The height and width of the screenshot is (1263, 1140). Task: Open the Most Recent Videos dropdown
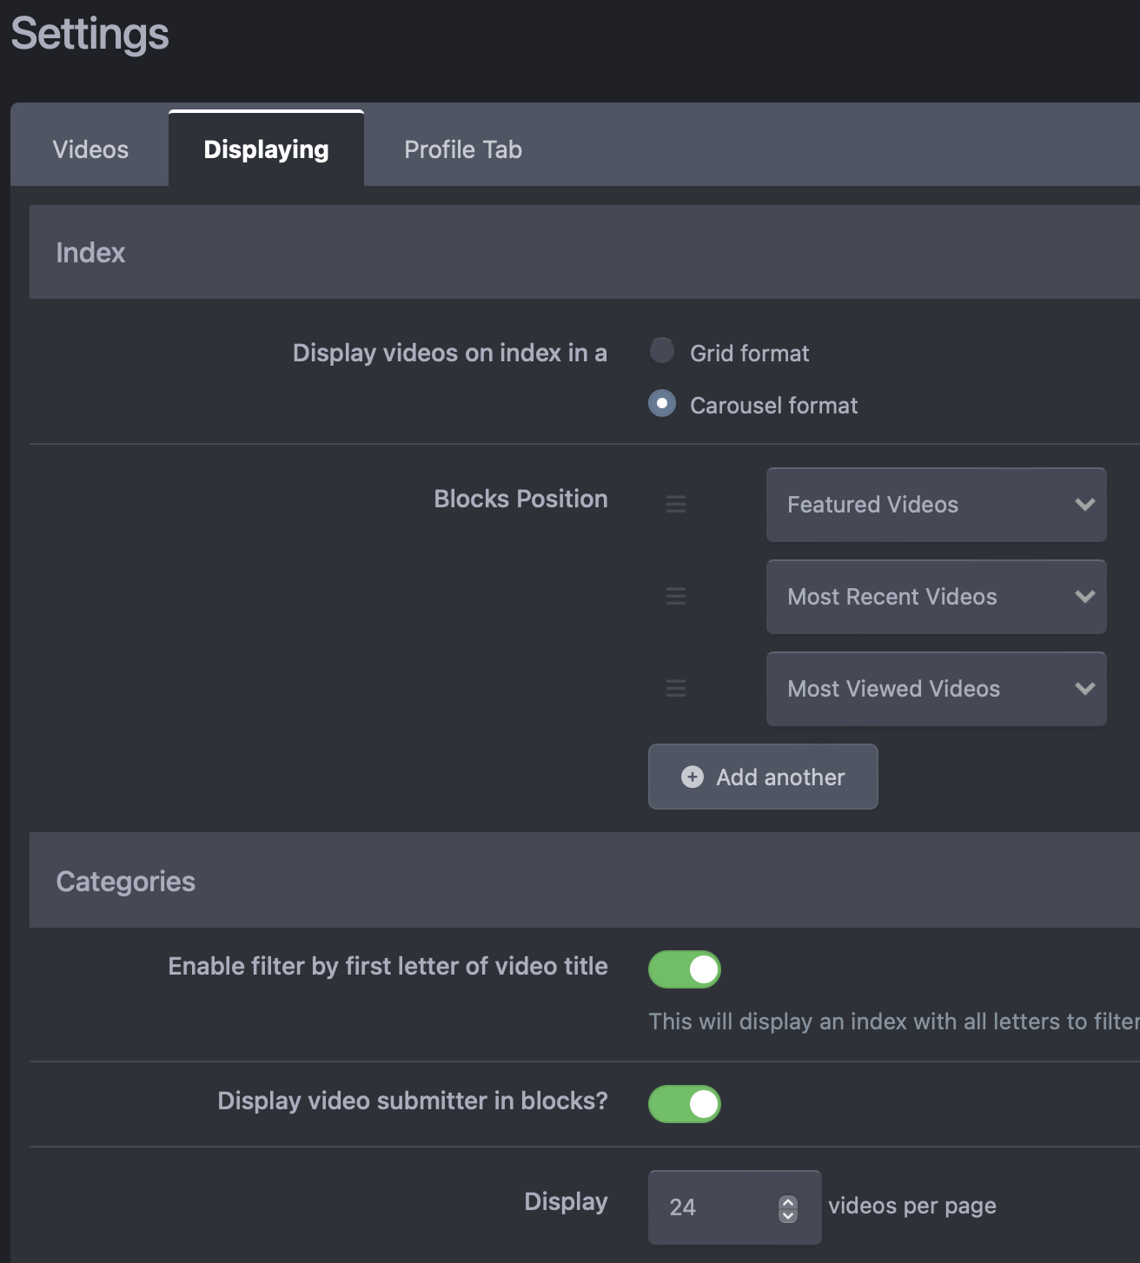pos(937,597)
